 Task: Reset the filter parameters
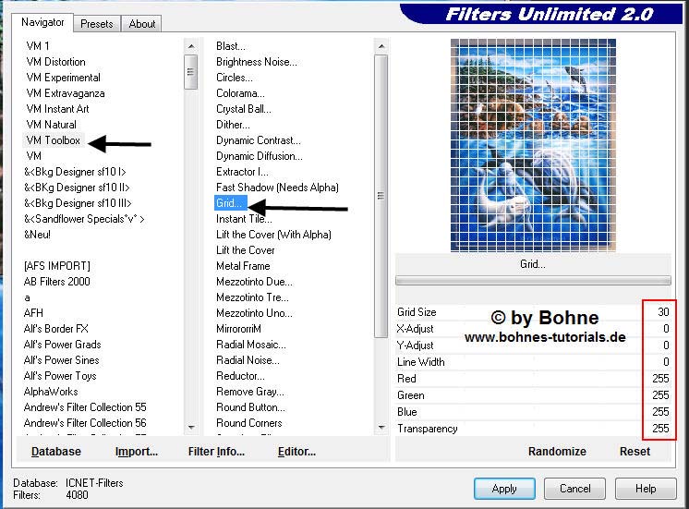(635, 452)
